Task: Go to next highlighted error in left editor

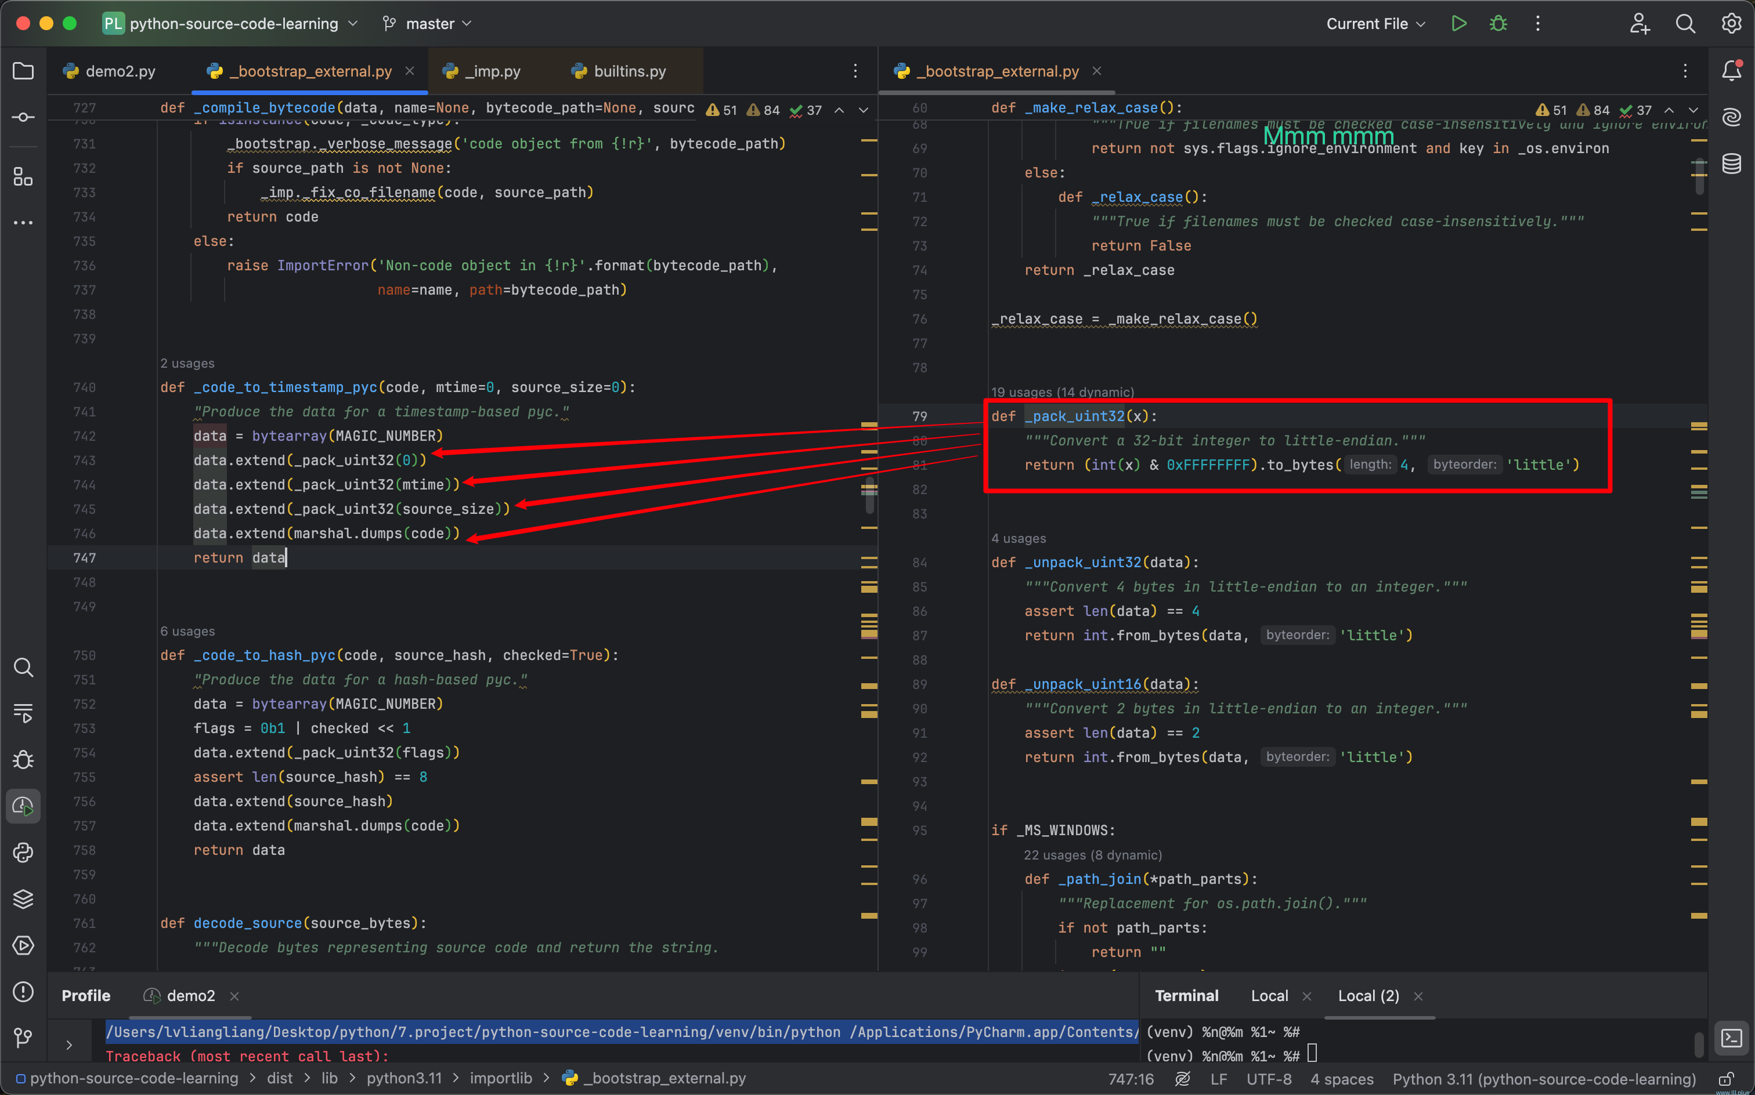Action: pos(864,110)
